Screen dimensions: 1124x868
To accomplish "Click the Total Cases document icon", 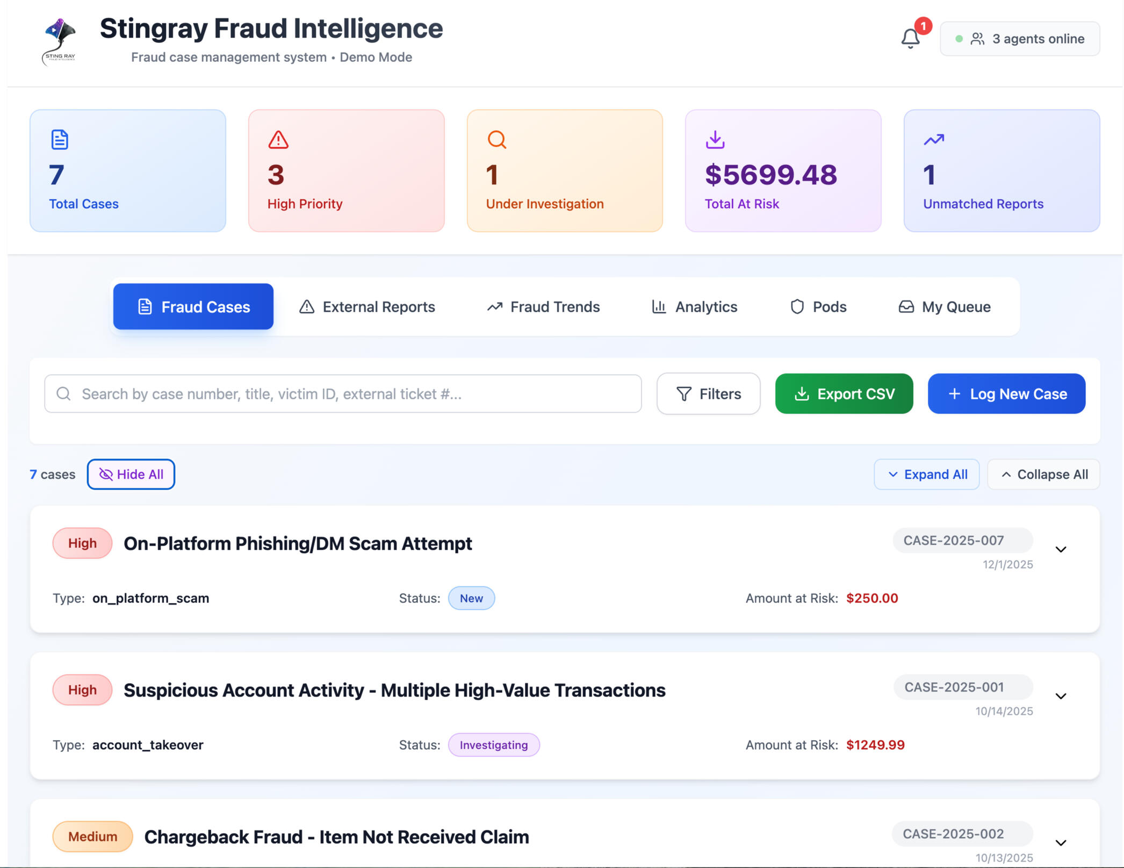I will [60, 140].
